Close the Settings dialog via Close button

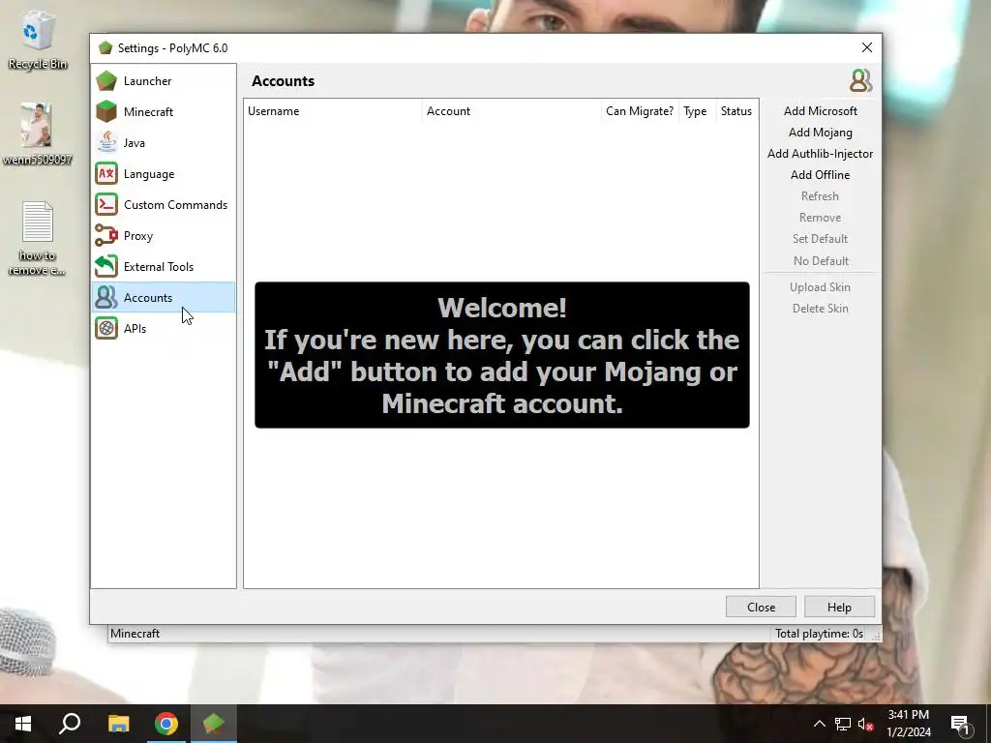tap(761, 608)
